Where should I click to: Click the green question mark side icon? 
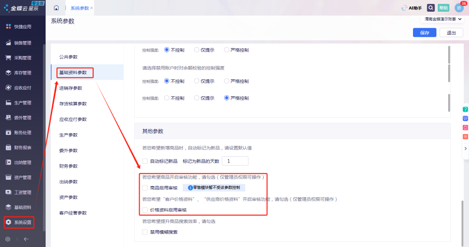coord(466,110)
